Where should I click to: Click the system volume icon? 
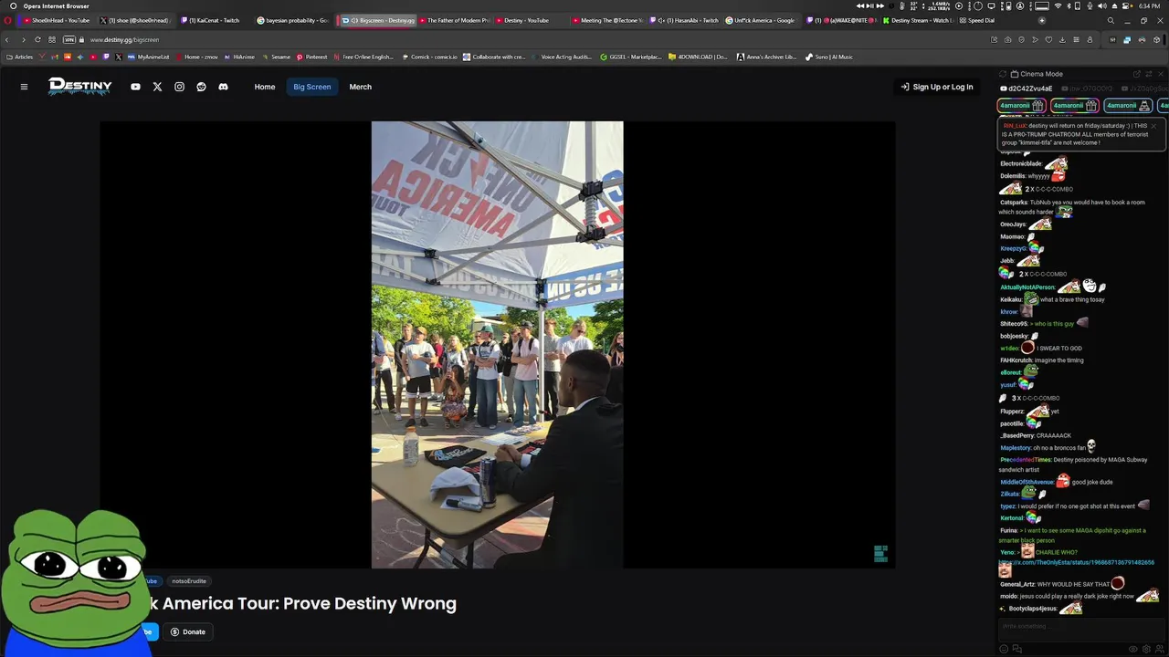[x=1101, y=5]
